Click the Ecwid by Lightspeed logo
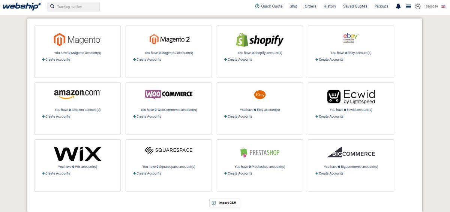This screenshot has width=450, height=212. 351,96
